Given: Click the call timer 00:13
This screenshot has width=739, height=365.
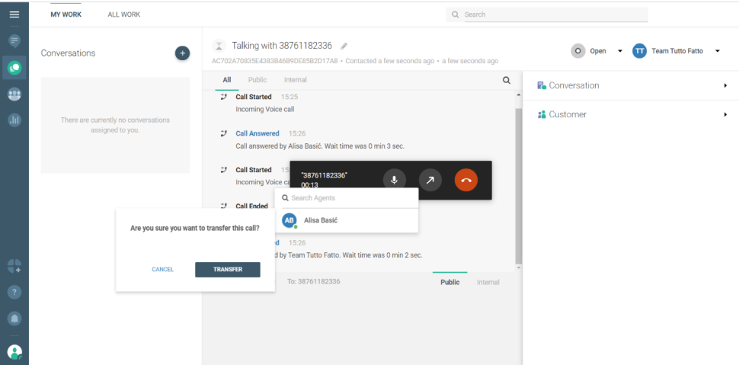Looking at the screenshot, I should tap(309, 185).
